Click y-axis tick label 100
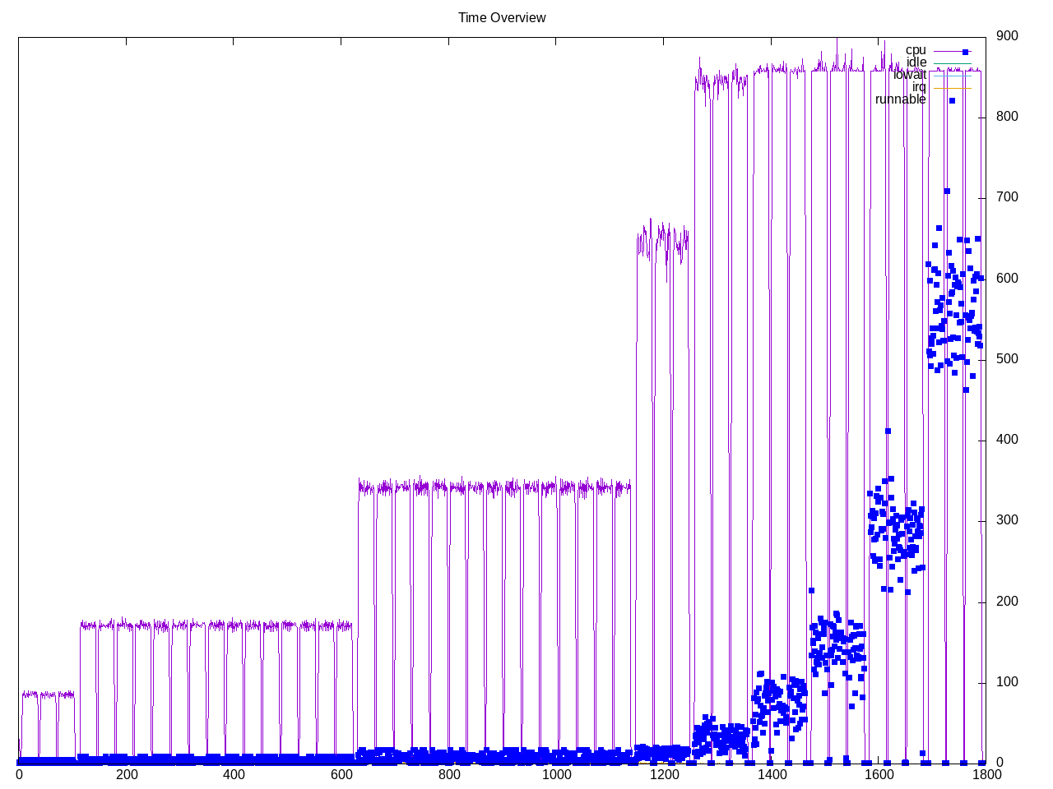Image resolution: width=1053 pixels, height=789 pixels. (x=1007, y=682)
